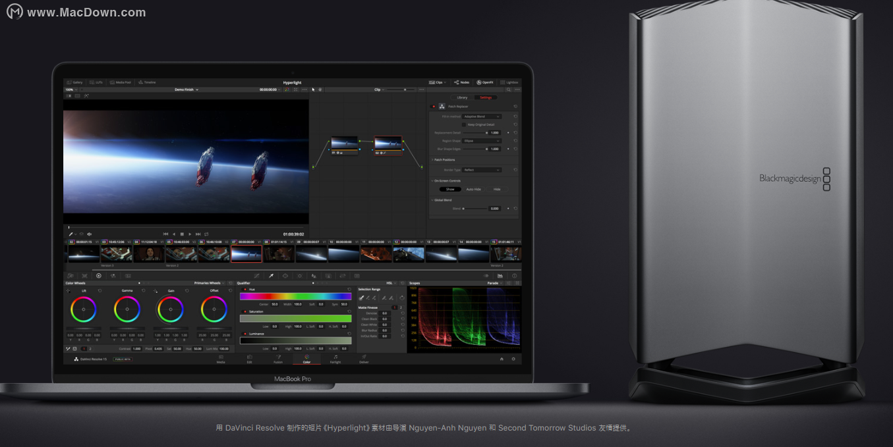Image resolution: width=893 pixels, height=447 pixels.
Task: Set On-Screen Controls to Show
Action: (x=450, y=189)
